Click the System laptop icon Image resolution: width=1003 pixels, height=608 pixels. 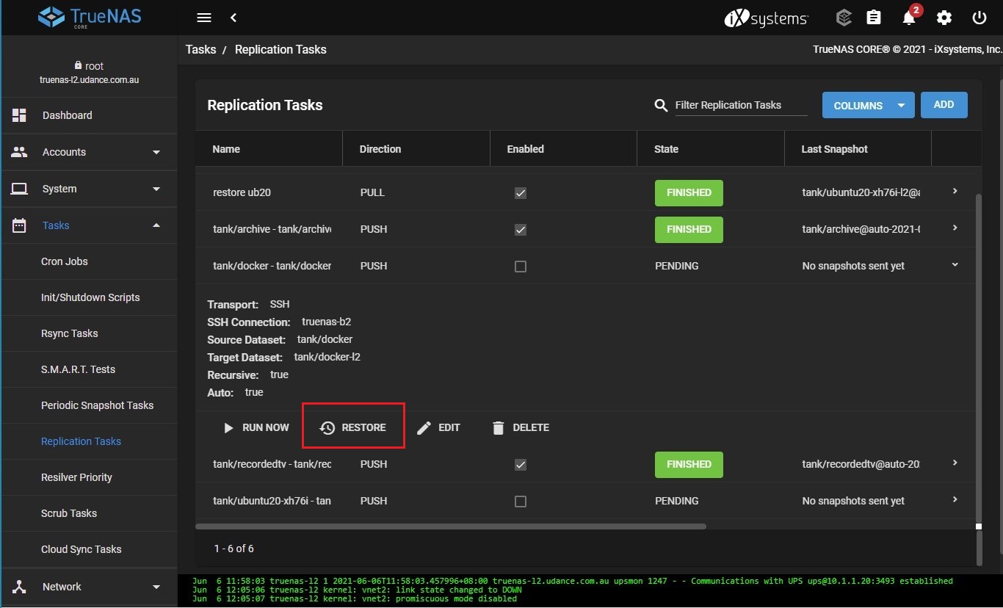click(19, 189)
